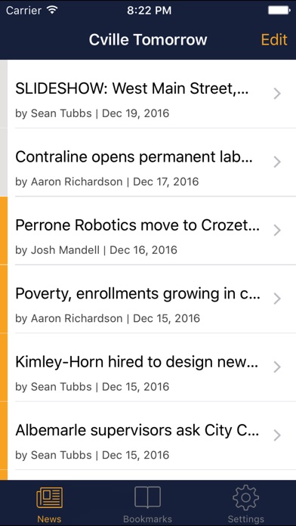Open the Bookmarks book icon
The image size is (296, 526).
click(147, 497)
